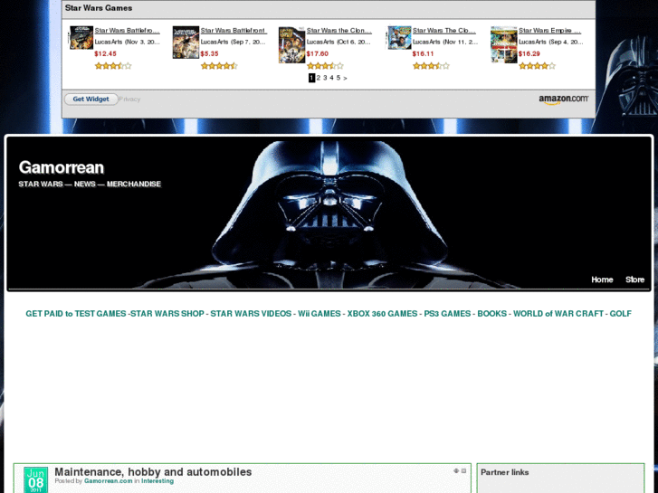Click the star rating under the $12.45 game

pos(113,66)
